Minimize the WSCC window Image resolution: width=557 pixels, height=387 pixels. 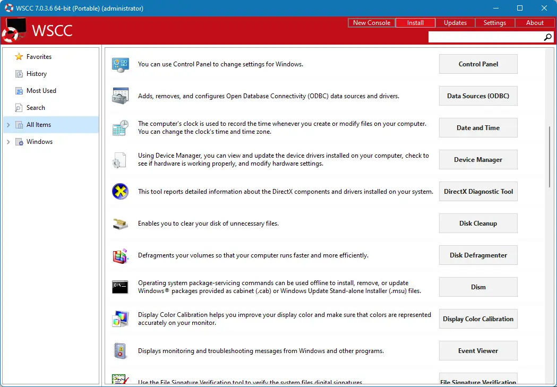click(496, 8)
